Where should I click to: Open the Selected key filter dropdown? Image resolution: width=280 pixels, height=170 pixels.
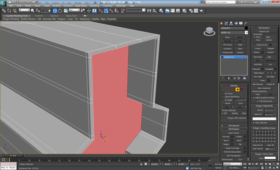click(233, 164)
